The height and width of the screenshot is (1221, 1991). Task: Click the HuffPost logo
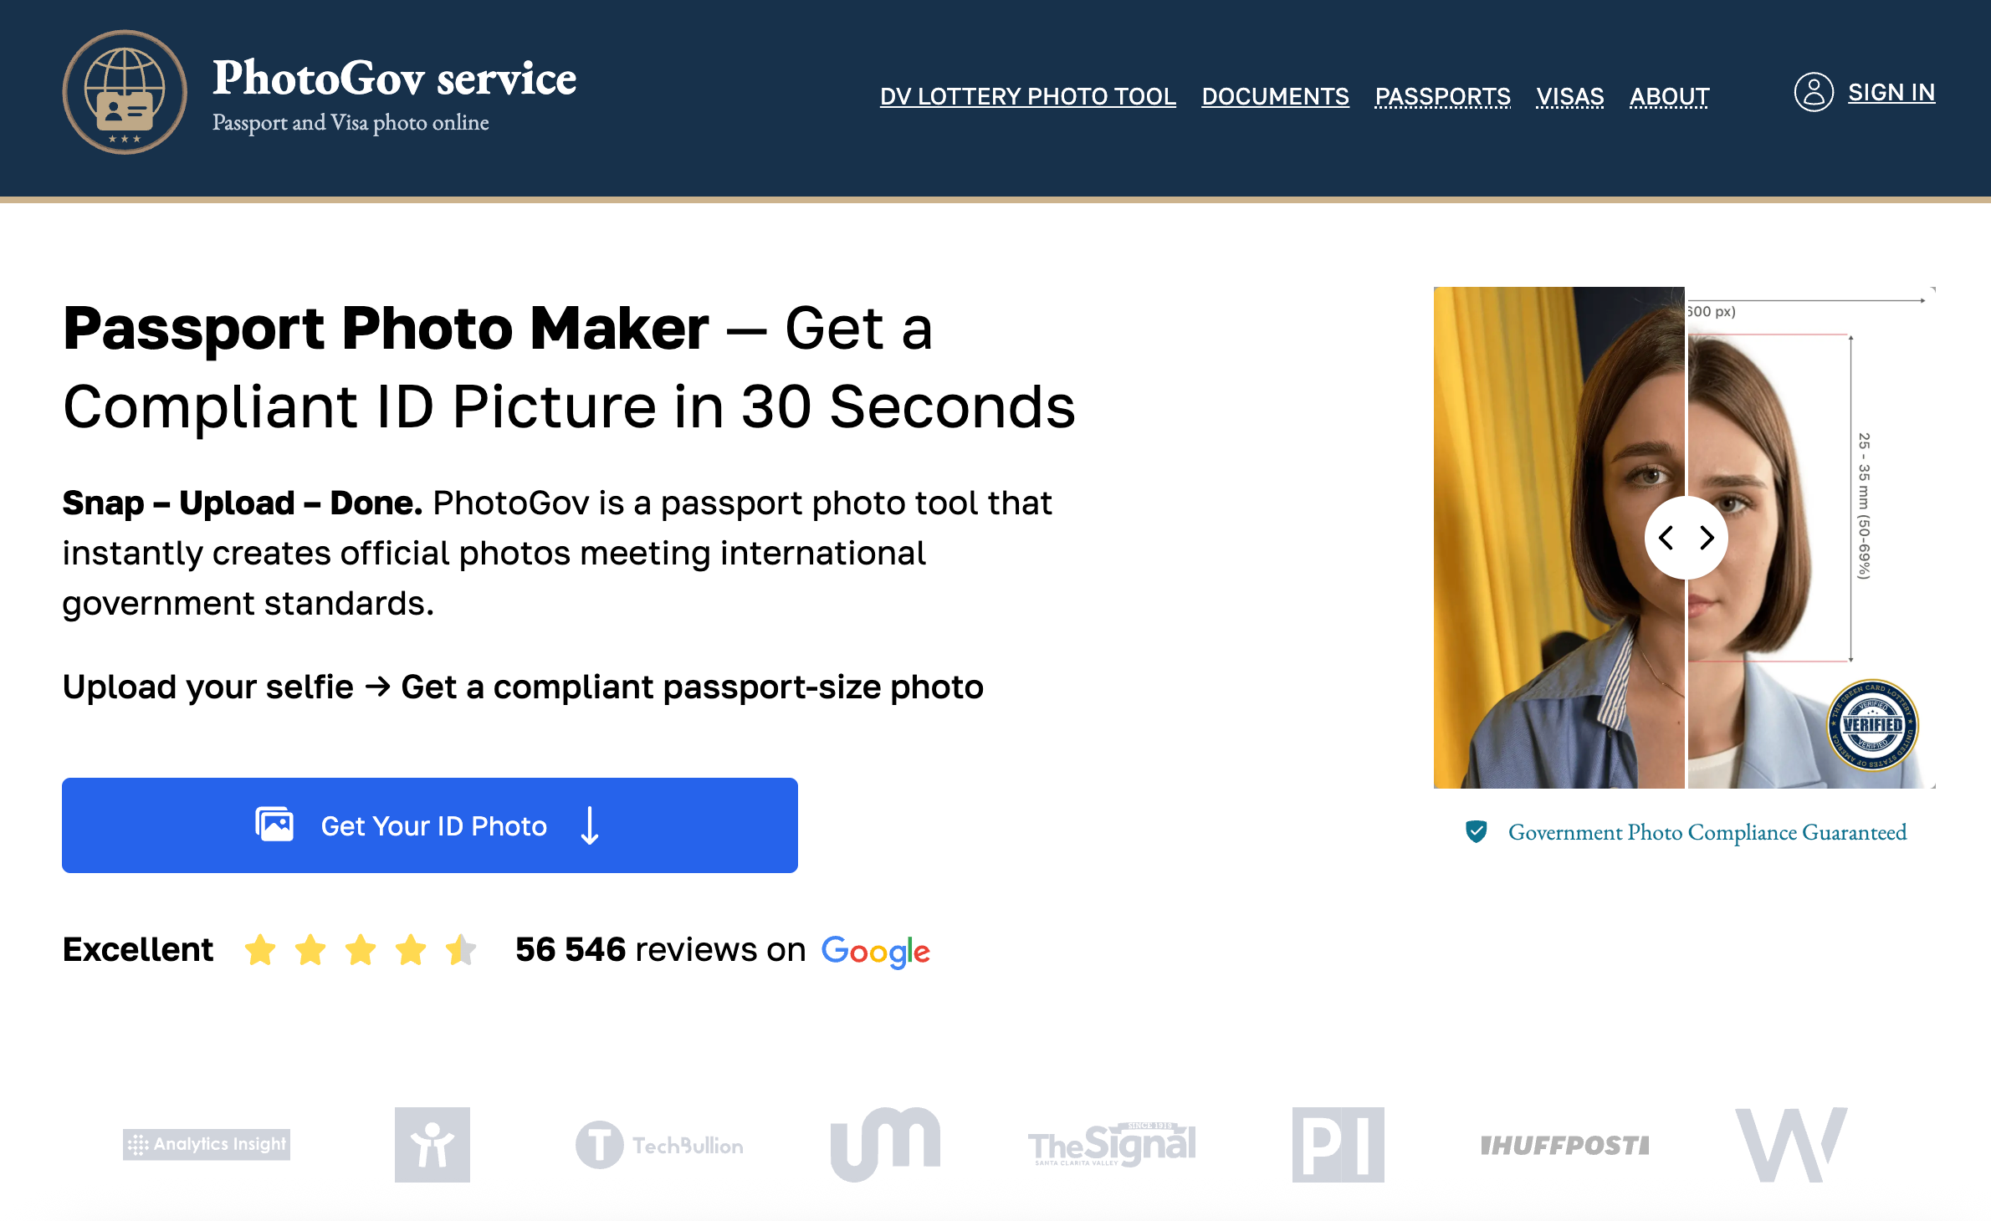(x=1564, y=1145)
